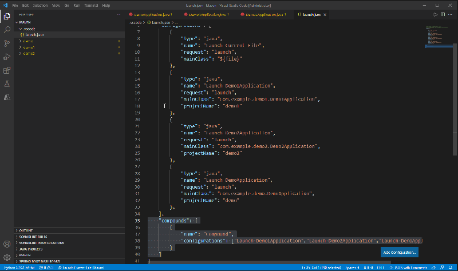Expand SONARLINT ISSUE LOCATIONS panel
The width and height of the screenshot is (458, 271).
(x=69, y=243)
